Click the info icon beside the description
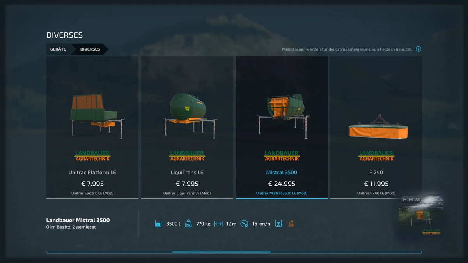 pos(418,49)
